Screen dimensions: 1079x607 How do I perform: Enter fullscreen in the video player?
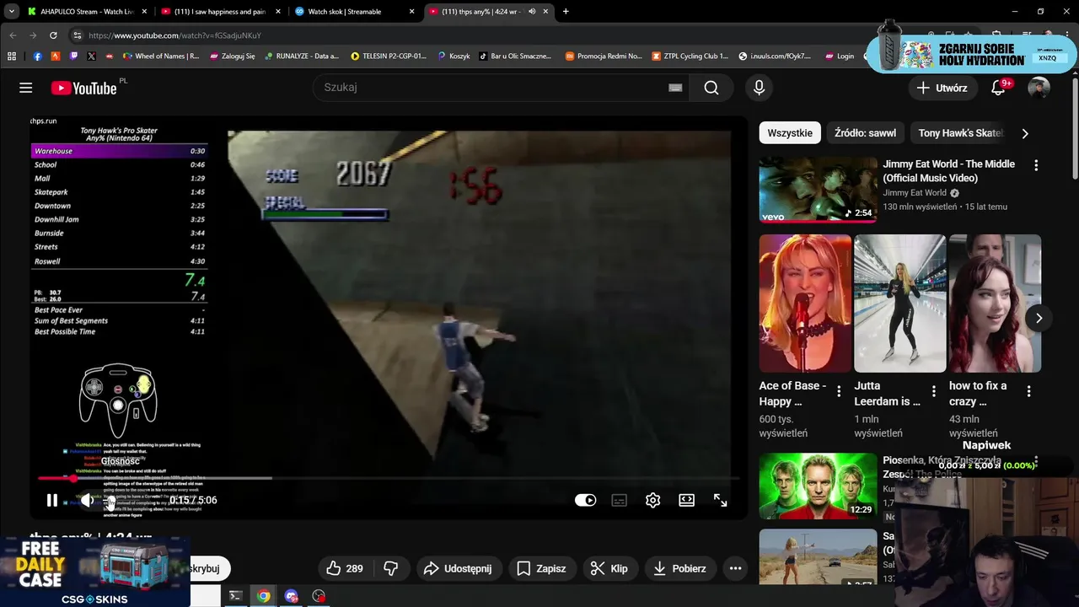pyautogui.click(x=720, y=500)
